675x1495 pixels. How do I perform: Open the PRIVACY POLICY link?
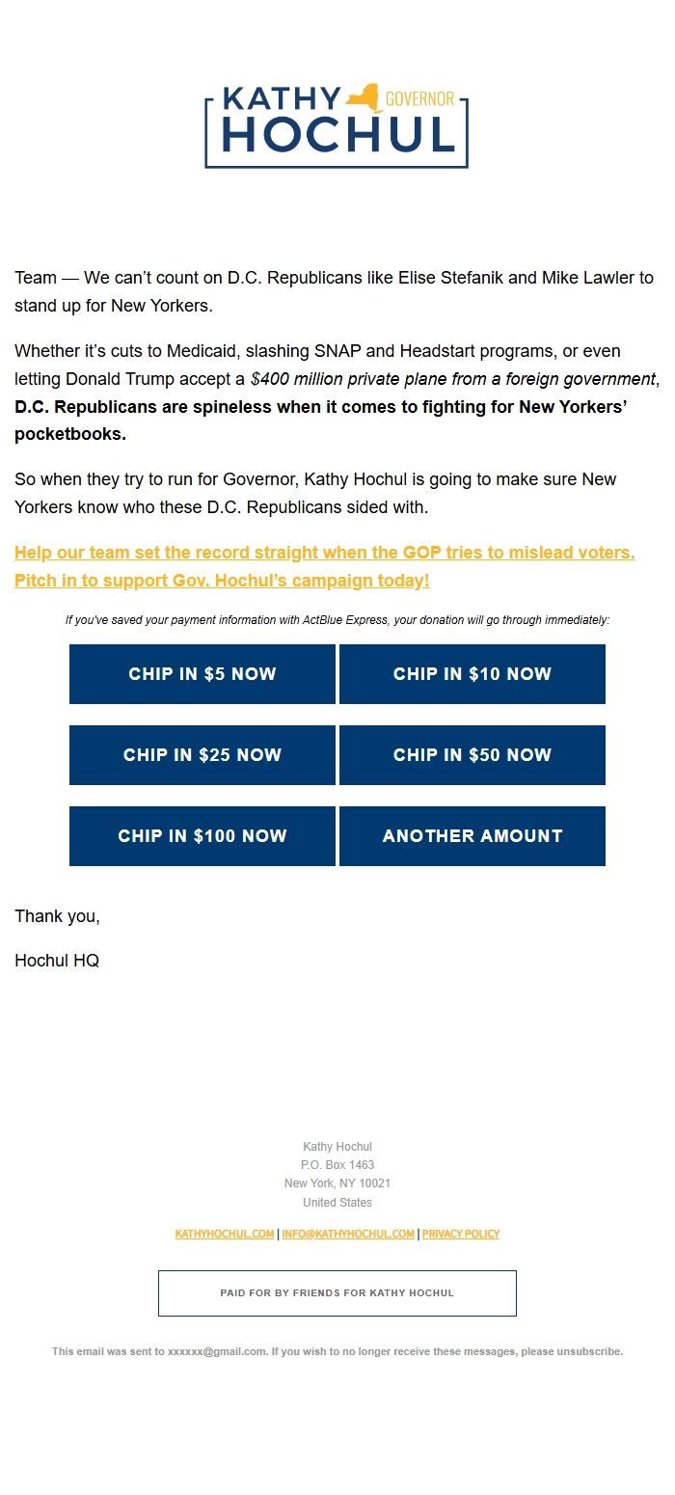461,1235
